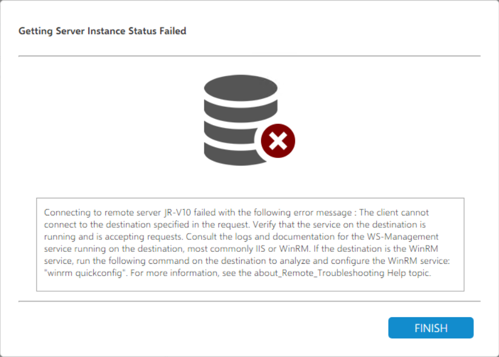Click the FINISH button
Image resolution: width=499 pixels, height=357 pixels.
431,328
